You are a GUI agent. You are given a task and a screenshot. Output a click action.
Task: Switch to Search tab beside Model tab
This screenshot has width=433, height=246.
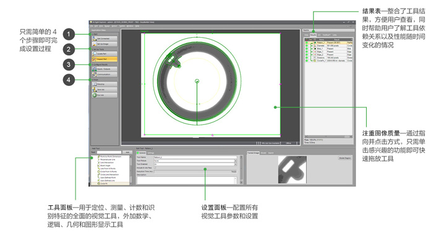point(271,153)
